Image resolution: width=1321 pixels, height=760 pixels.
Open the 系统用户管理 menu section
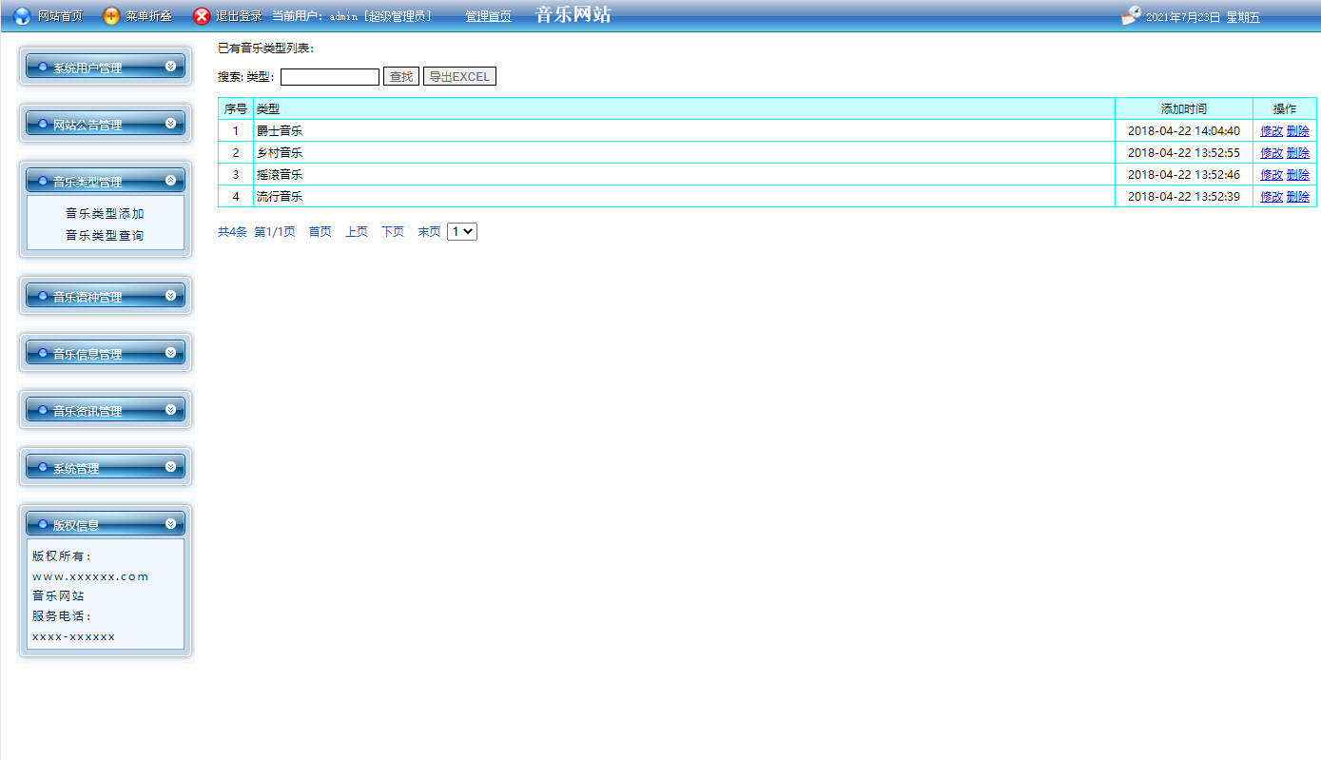[106, 67]
